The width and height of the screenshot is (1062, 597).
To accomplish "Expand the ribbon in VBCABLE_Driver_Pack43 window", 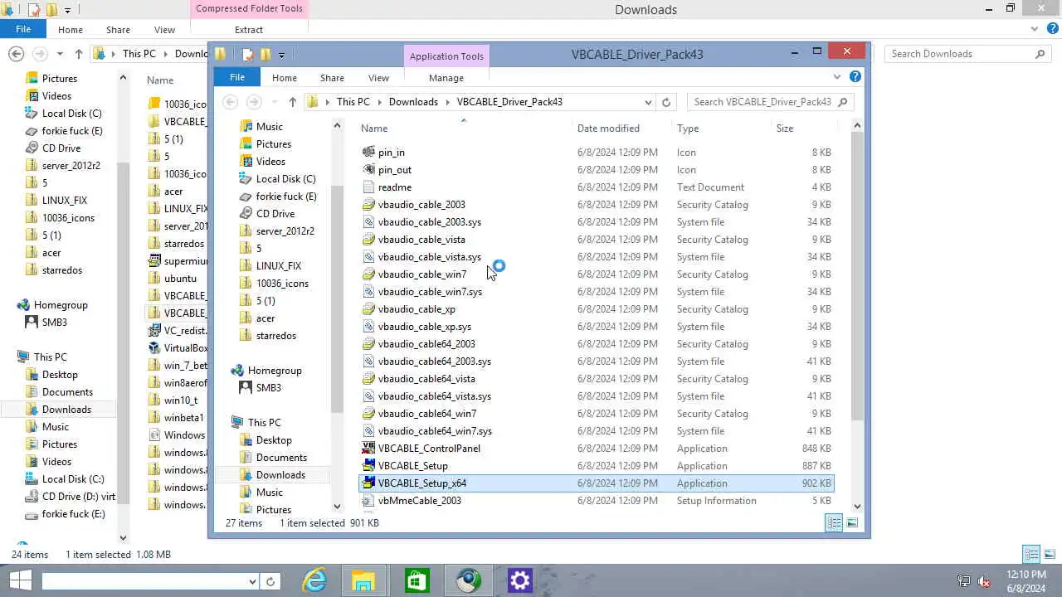I will pos(836,77).
